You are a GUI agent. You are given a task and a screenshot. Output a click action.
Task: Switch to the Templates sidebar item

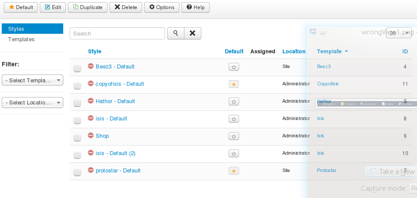(x=21, y=39)
